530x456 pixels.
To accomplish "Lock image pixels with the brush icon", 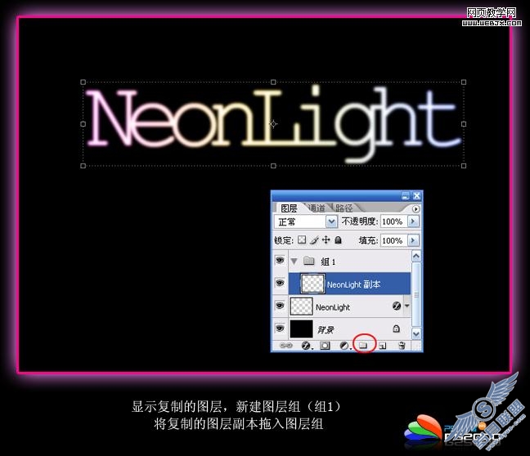I will [314, 239].
